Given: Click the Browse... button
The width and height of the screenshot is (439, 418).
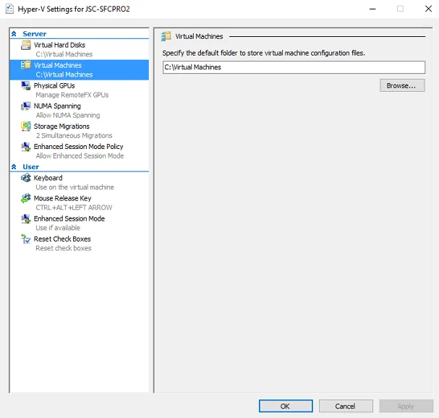Looking at the screenshot, I should [x=402, y=85].
